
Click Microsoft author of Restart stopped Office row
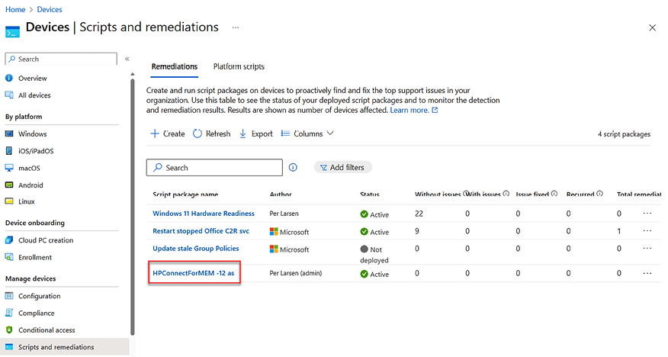[x=289, y=232]
